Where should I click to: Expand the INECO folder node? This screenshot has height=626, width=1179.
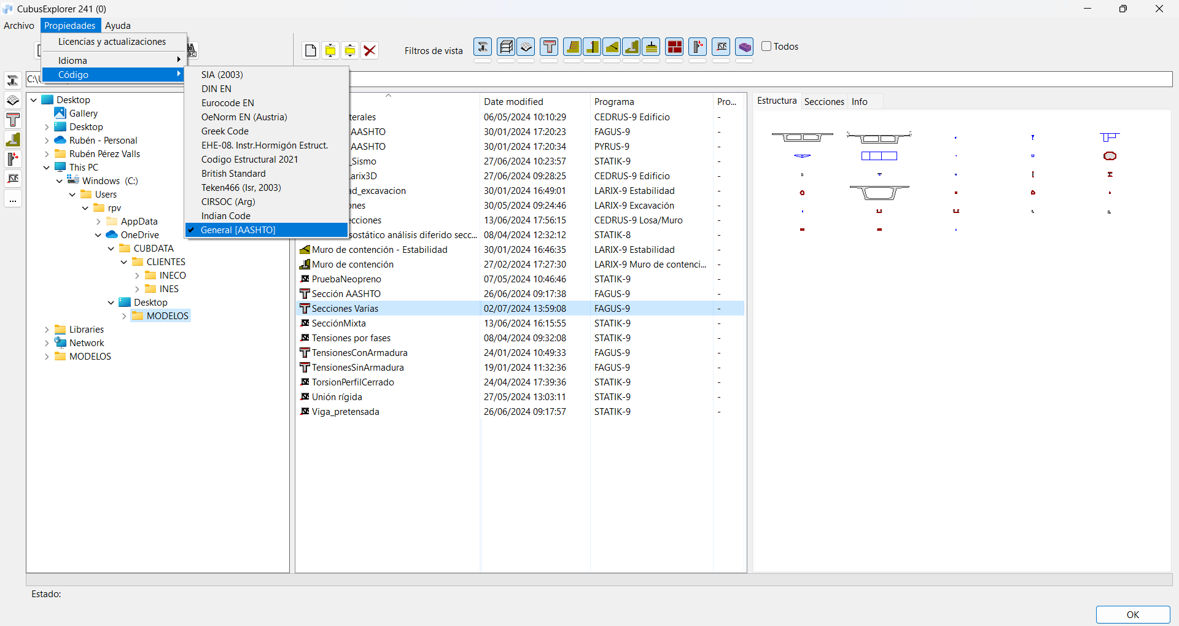pos(137,276)
